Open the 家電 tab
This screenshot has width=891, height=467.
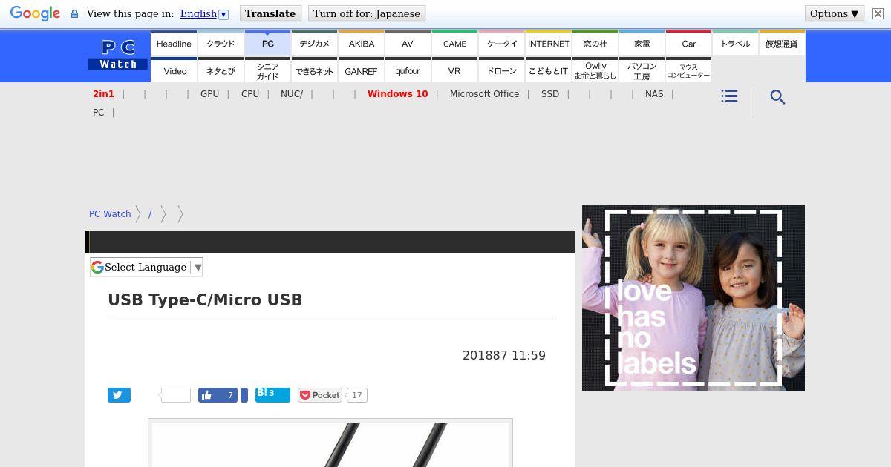coord(642,44)
